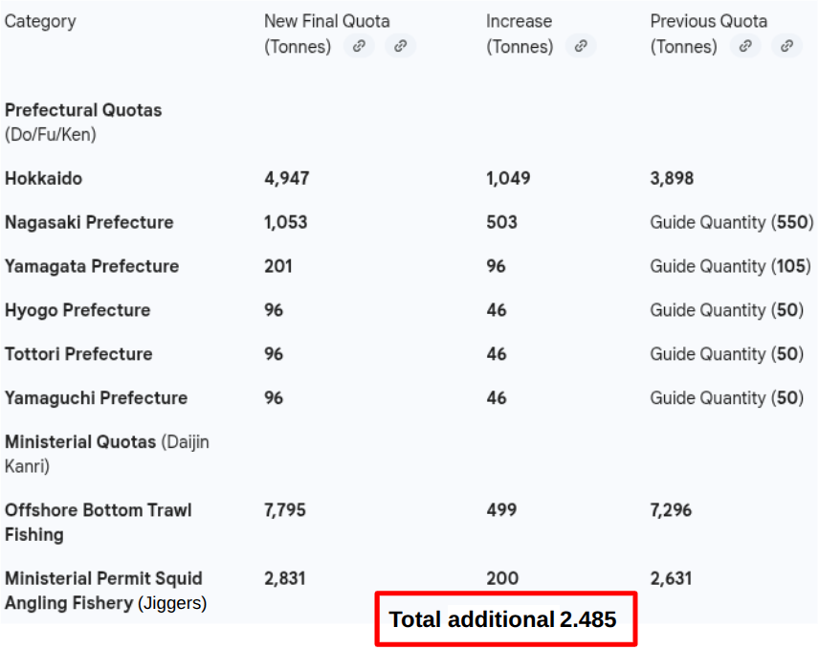Click the Tottori Prefecture row label
The height and width of the screenshot is (650, 819).
pos(78,354)
